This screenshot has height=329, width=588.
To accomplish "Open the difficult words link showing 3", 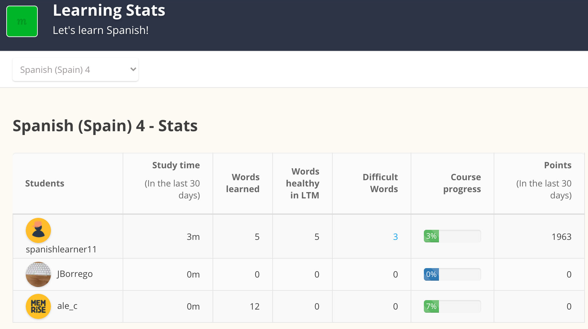I will (395, 237).
